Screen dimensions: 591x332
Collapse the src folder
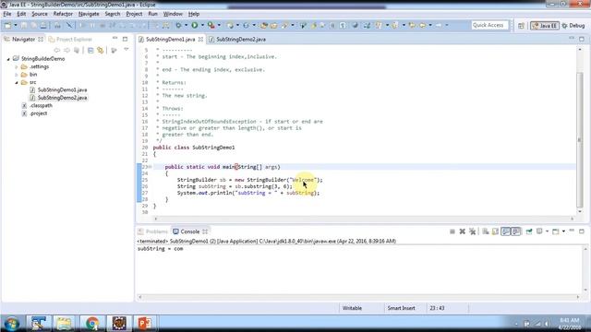tap(17, 82)
